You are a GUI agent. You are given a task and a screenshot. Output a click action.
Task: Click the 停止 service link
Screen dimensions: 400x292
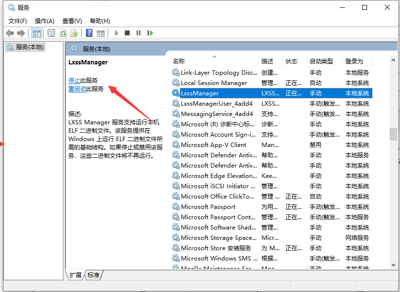coord(74,81)
